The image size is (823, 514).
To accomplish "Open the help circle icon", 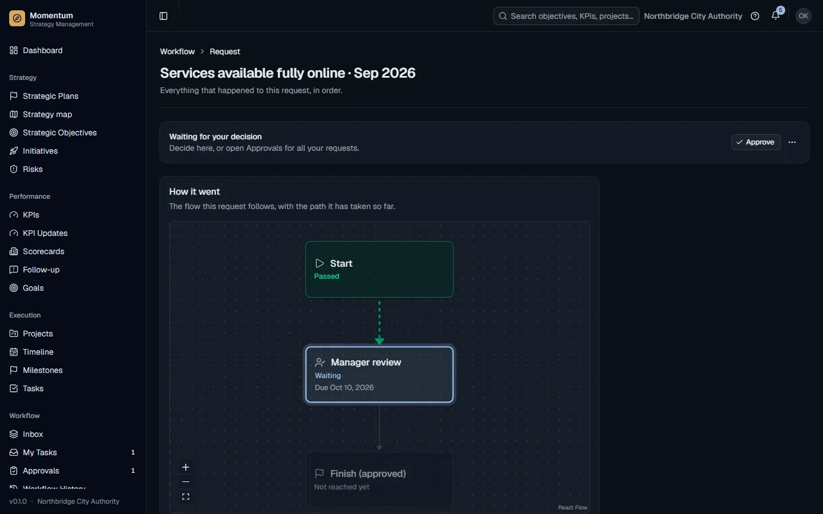I will click(755, 16).
